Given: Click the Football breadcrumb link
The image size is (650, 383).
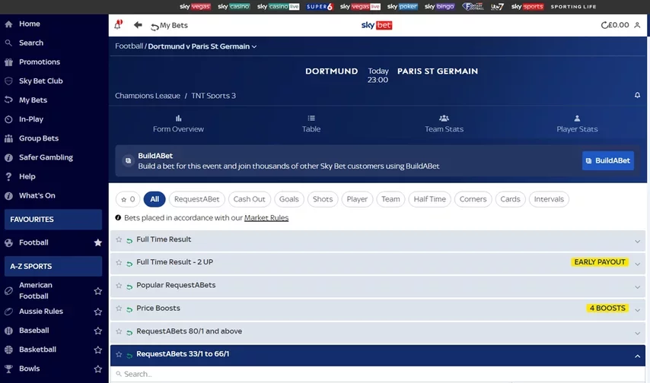Looking at the screenshot, I should [x=129, y=46].
